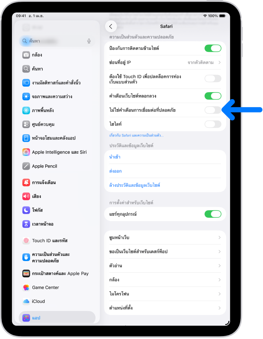Screen dimensions: 263x339
Task: Open เกี่ยวกับ Safari และความเป็นส่วนตัว link
Action: coord(136,135)
